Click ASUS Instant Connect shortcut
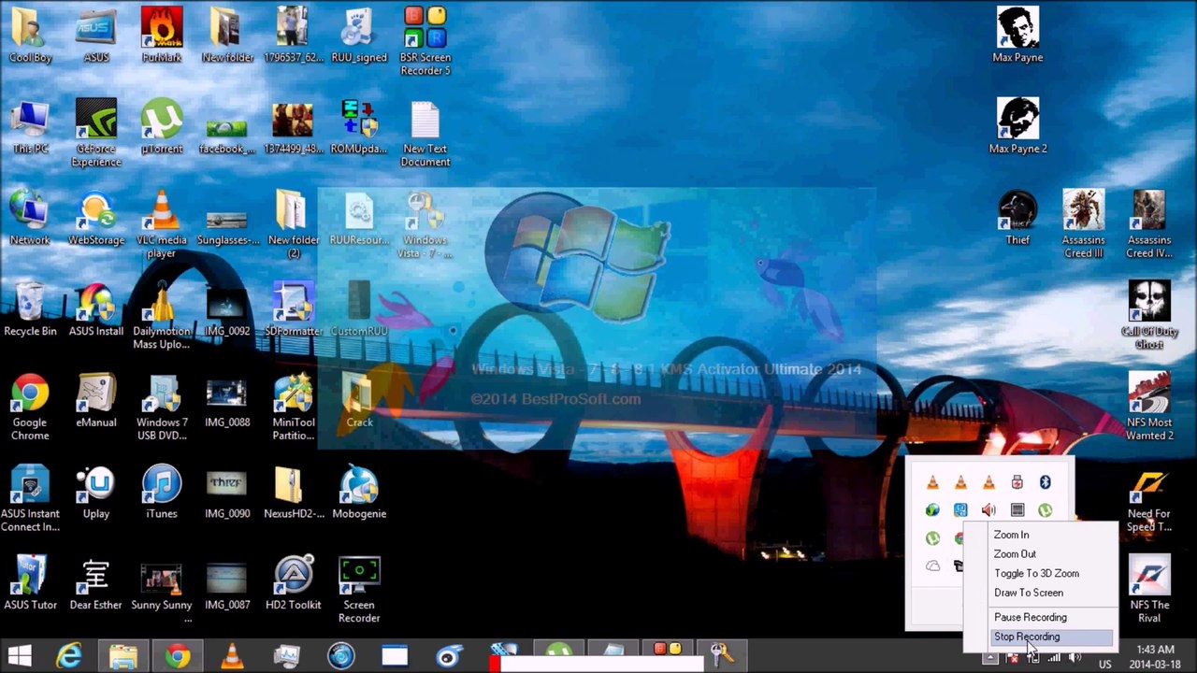 coord(30,498)
